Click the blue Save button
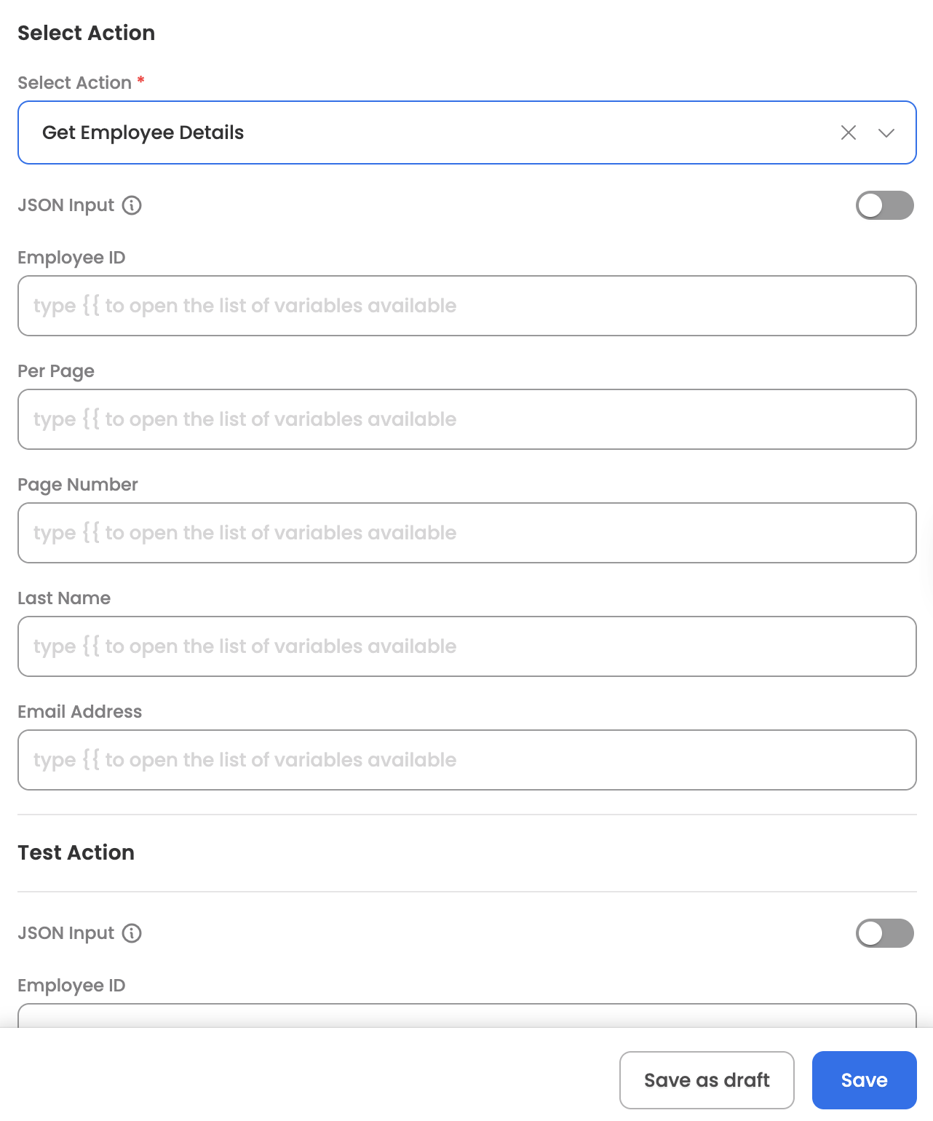The width and height of the screenshot is (933, 1121). point(865,1080)
